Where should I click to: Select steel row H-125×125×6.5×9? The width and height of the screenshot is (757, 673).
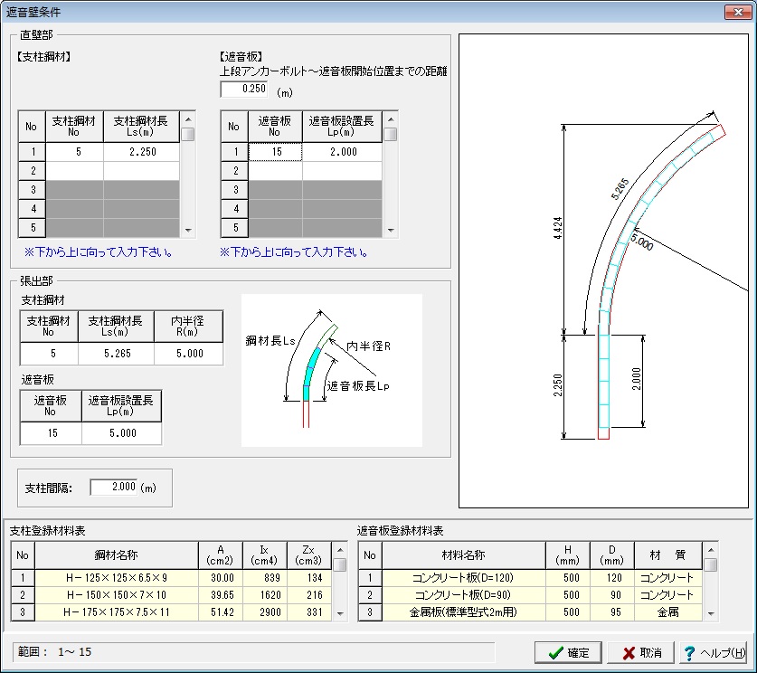(171, 577)
